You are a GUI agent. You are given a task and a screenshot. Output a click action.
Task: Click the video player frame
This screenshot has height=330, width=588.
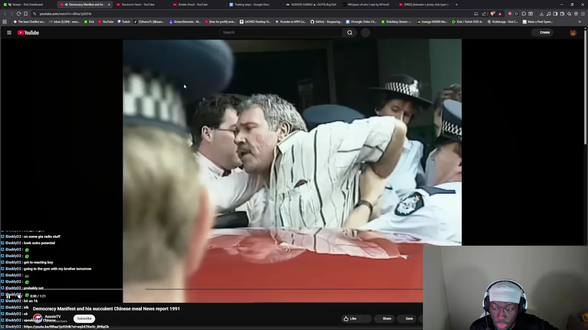point(292,170)
